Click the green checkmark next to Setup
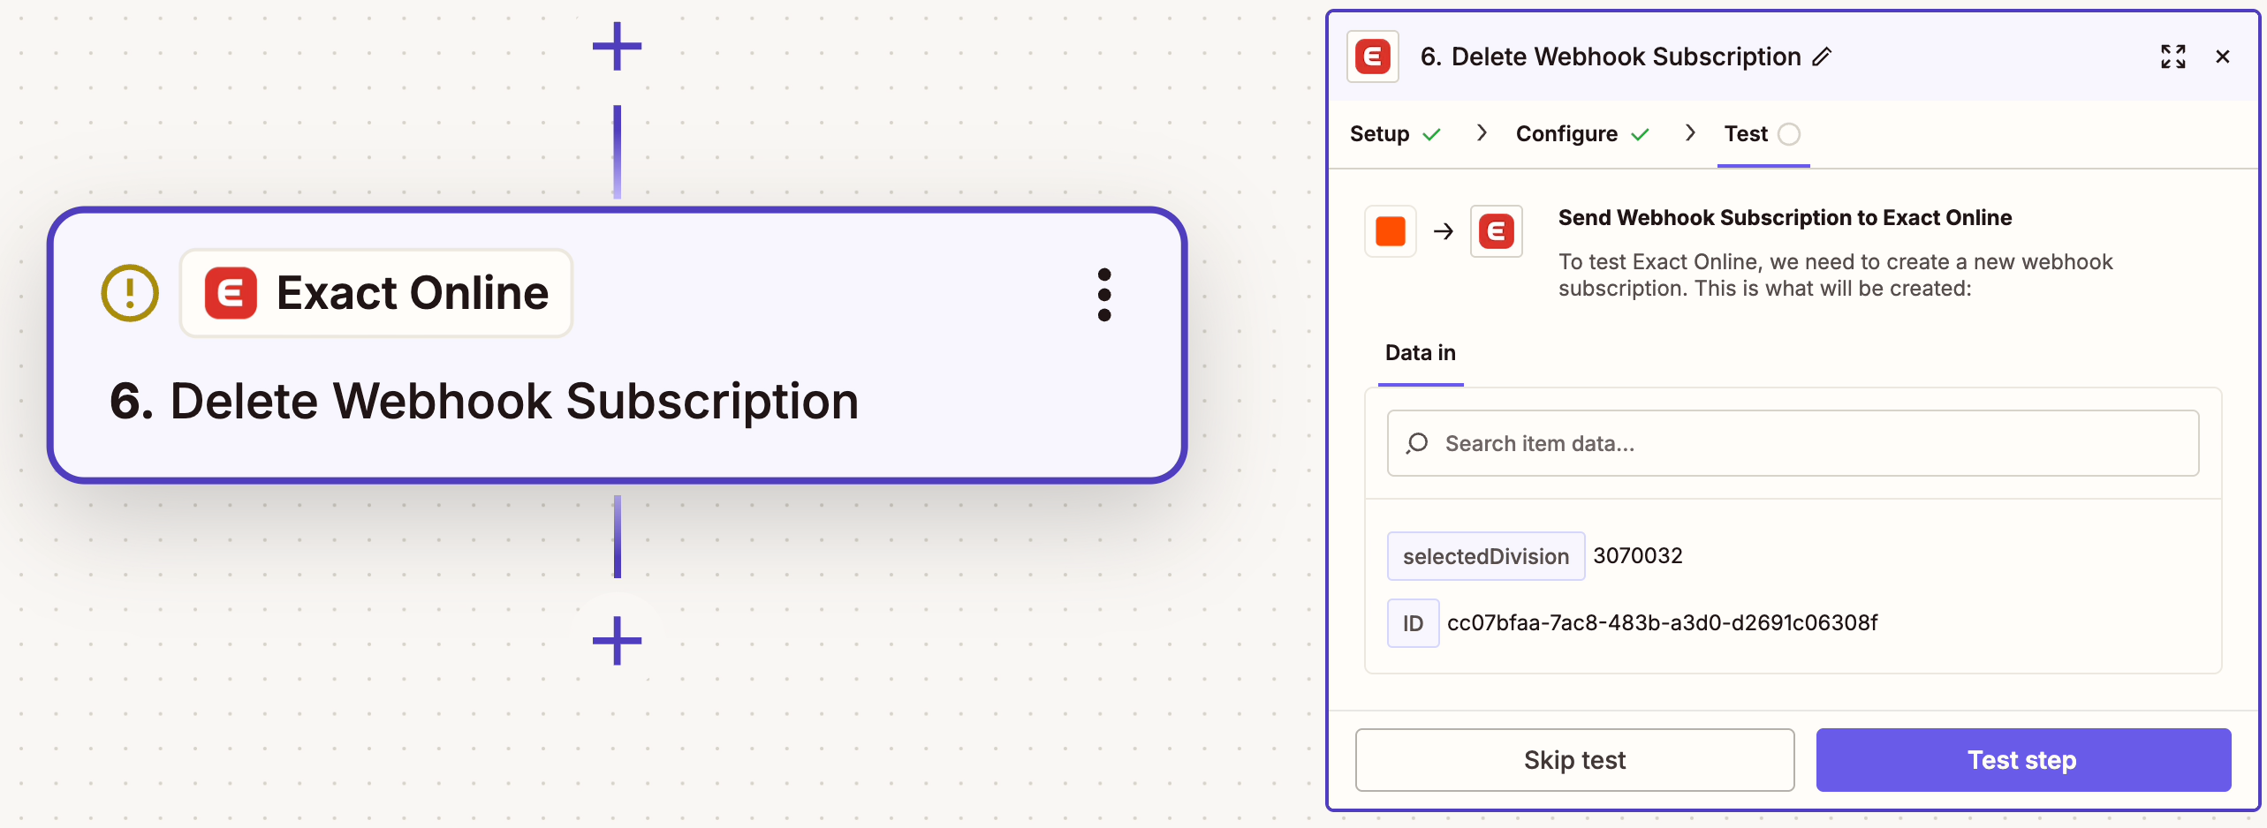The image size is (2267, 828). (1431, 134)
